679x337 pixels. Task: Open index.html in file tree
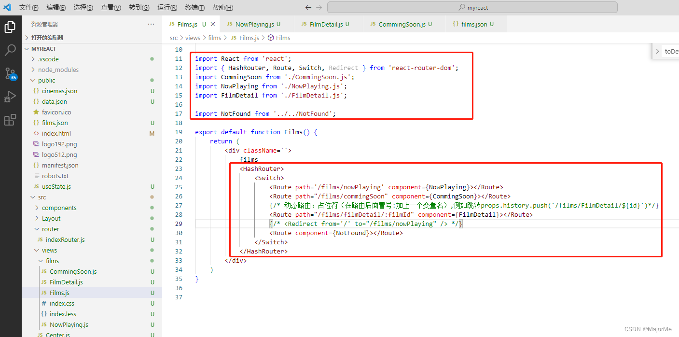coord(92,133)
